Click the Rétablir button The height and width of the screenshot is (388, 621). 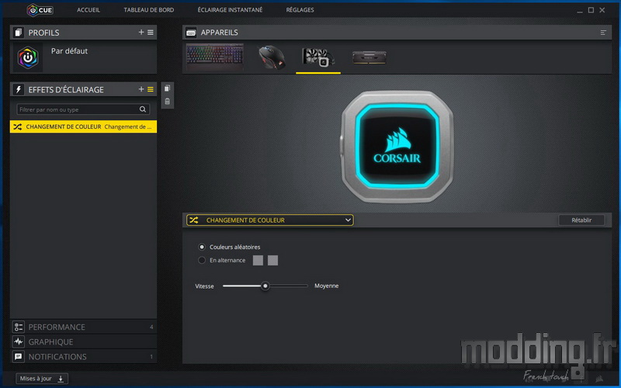point(581,220)
